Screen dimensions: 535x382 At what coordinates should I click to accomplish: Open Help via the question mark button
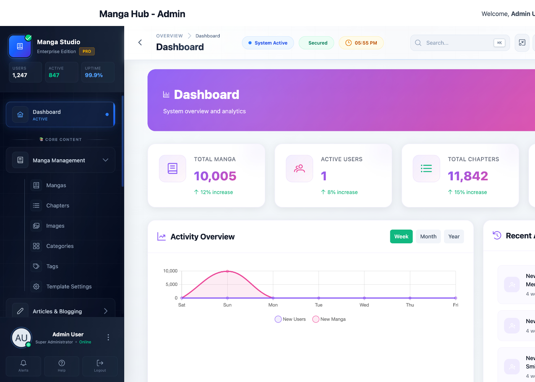pos(62,366)
